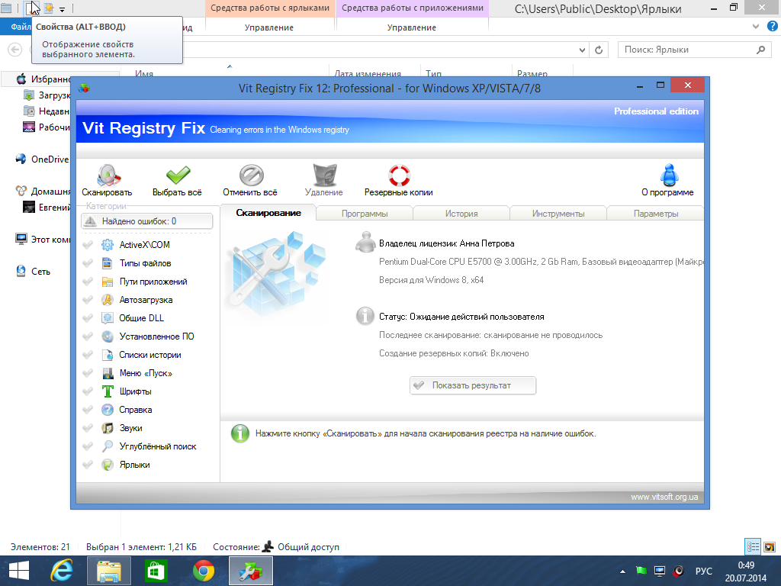
Task: Toggle the Установленное ПО checkmark
Action: [88, 336]
